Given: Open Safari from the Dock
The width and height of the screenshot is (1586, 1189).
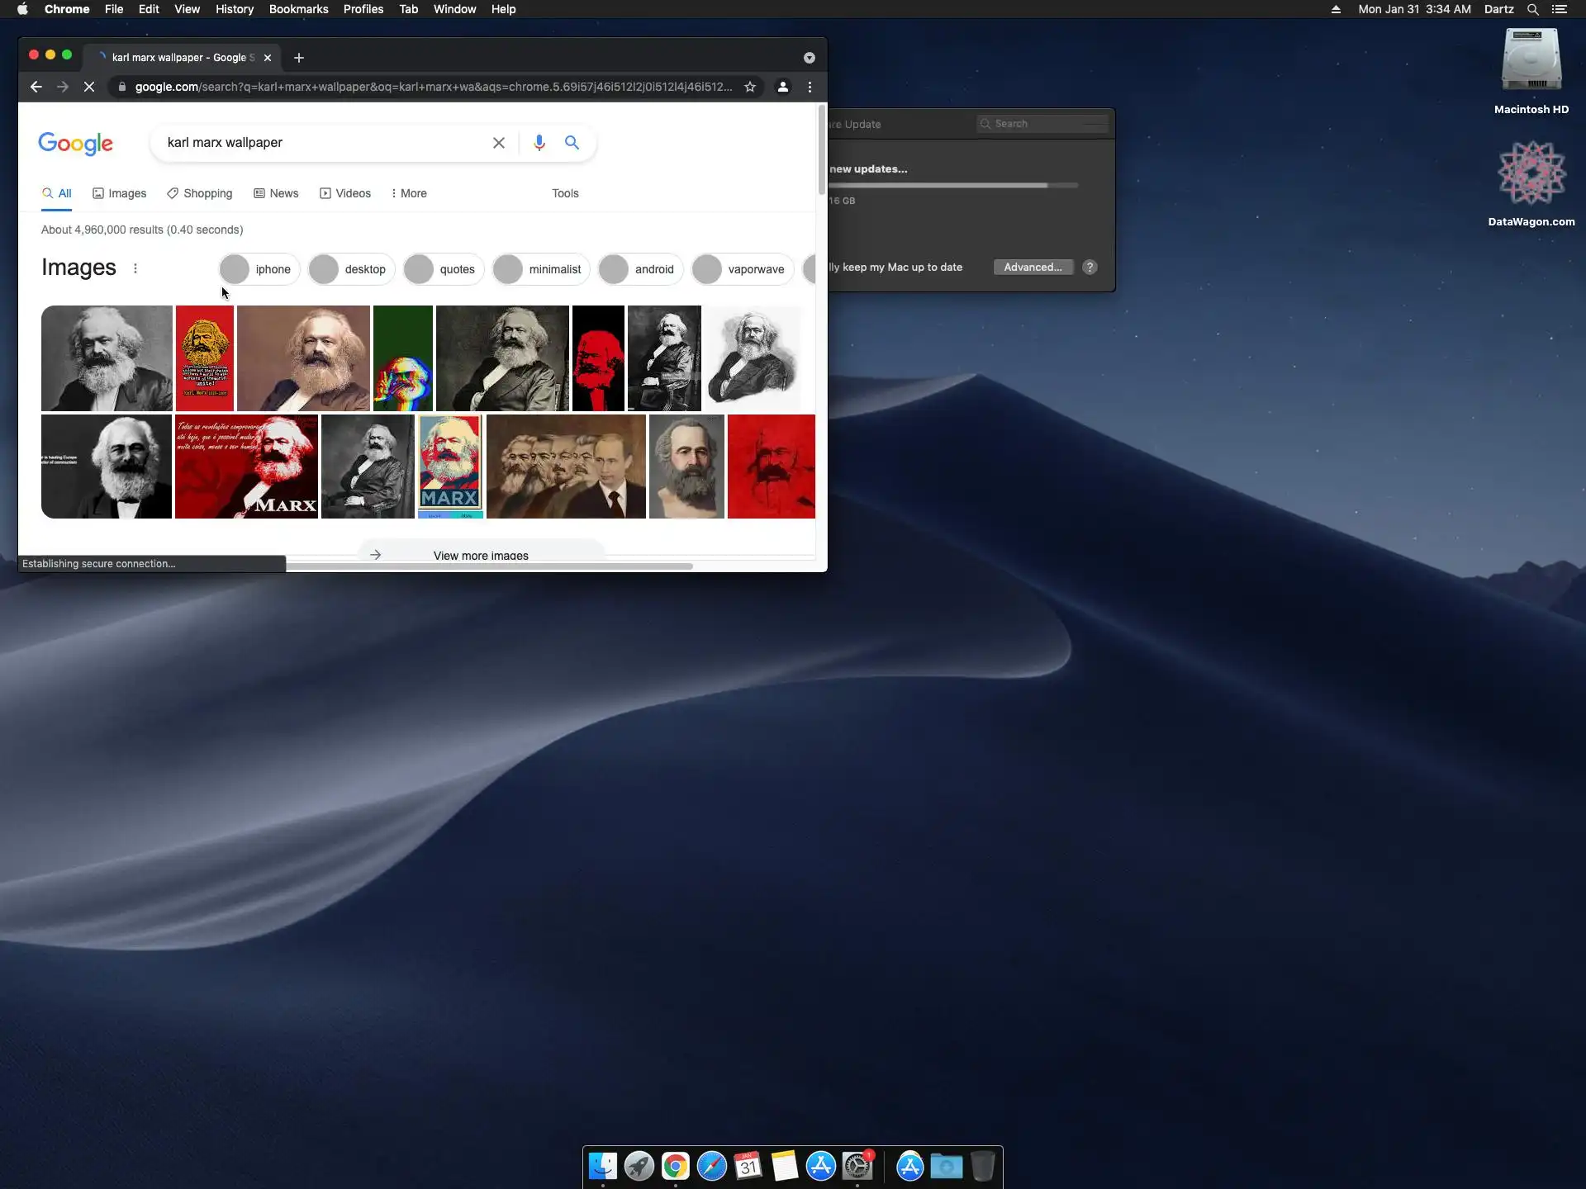Looking at the screenshot, I should 711,1166.
